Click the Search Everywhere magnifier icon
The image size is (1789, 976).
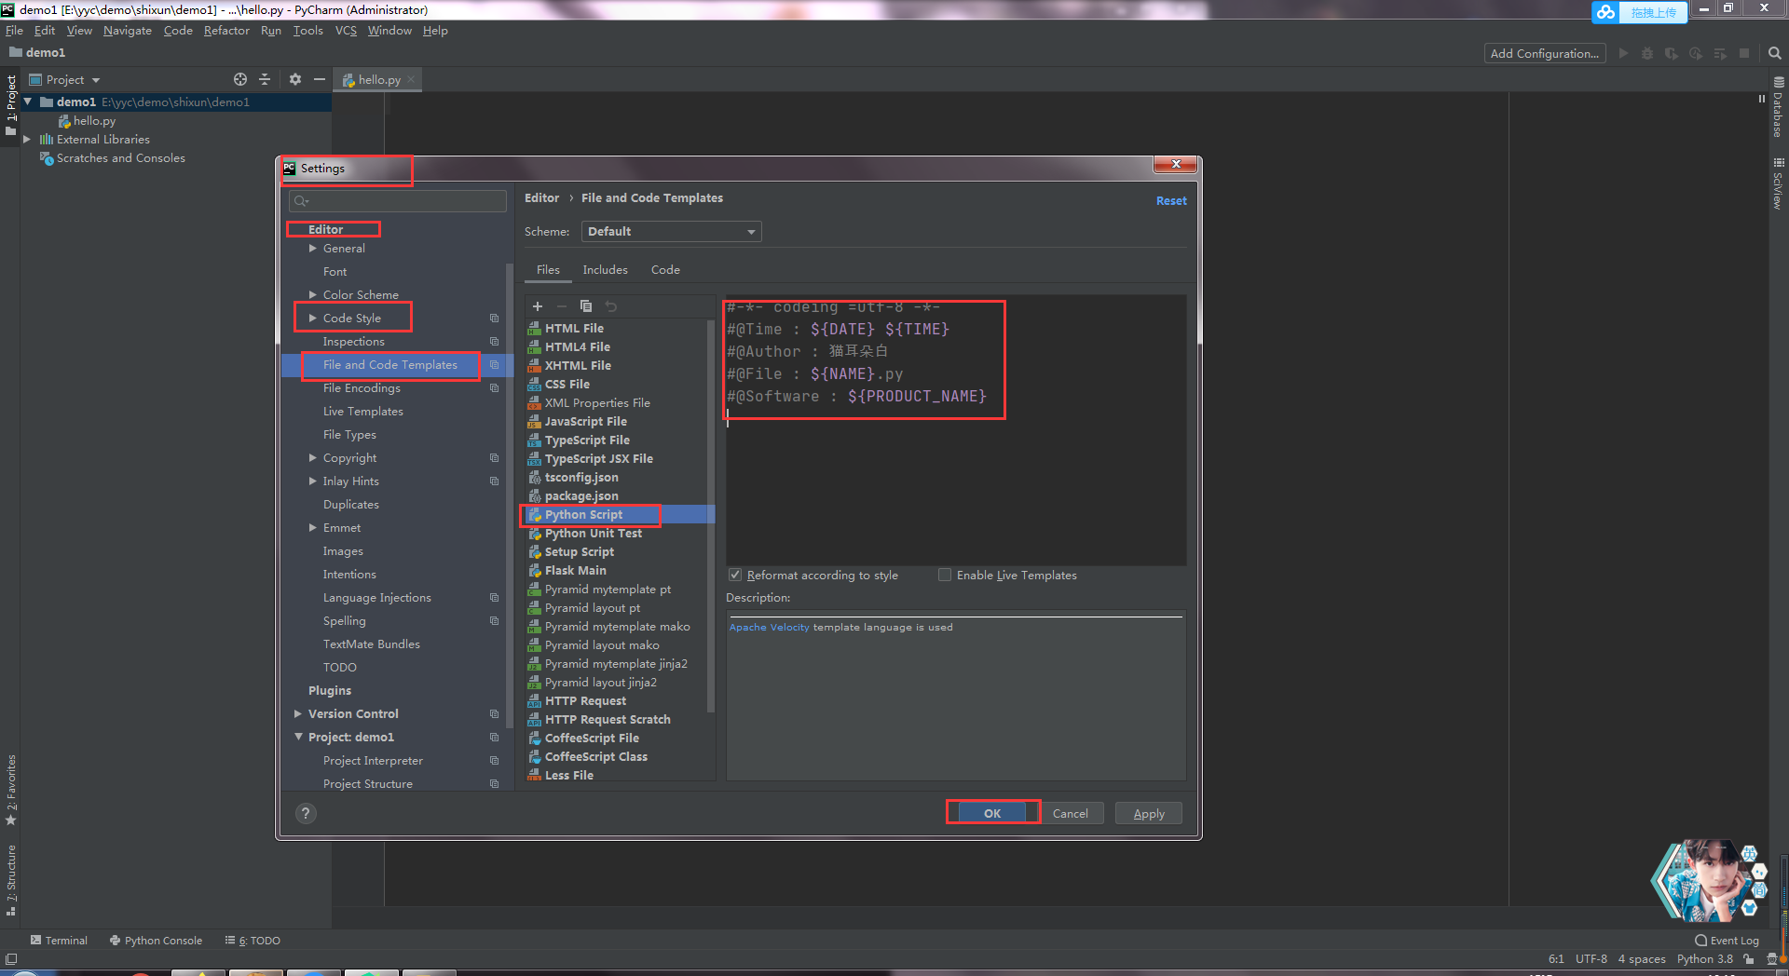(x=1775, y=54)
